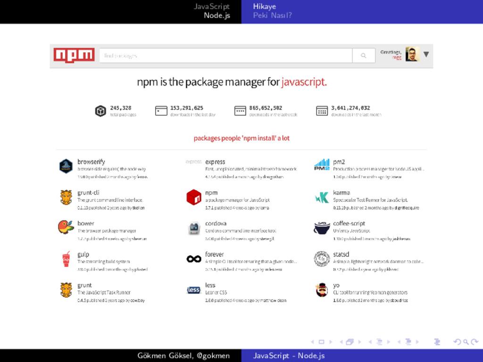Screen dimensions: 483x362
Task: Click the PM2 bars logo icon
Action: [322, 165]
